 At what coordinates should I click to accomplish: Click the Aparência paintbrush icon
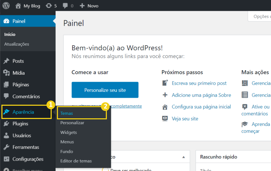pyautogui.click(x=6, y=112)
